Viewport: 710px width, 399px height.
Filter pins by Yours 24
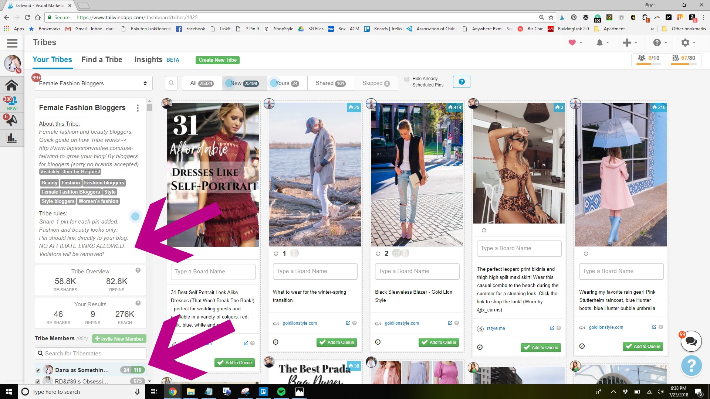click(x=287, y=83)
